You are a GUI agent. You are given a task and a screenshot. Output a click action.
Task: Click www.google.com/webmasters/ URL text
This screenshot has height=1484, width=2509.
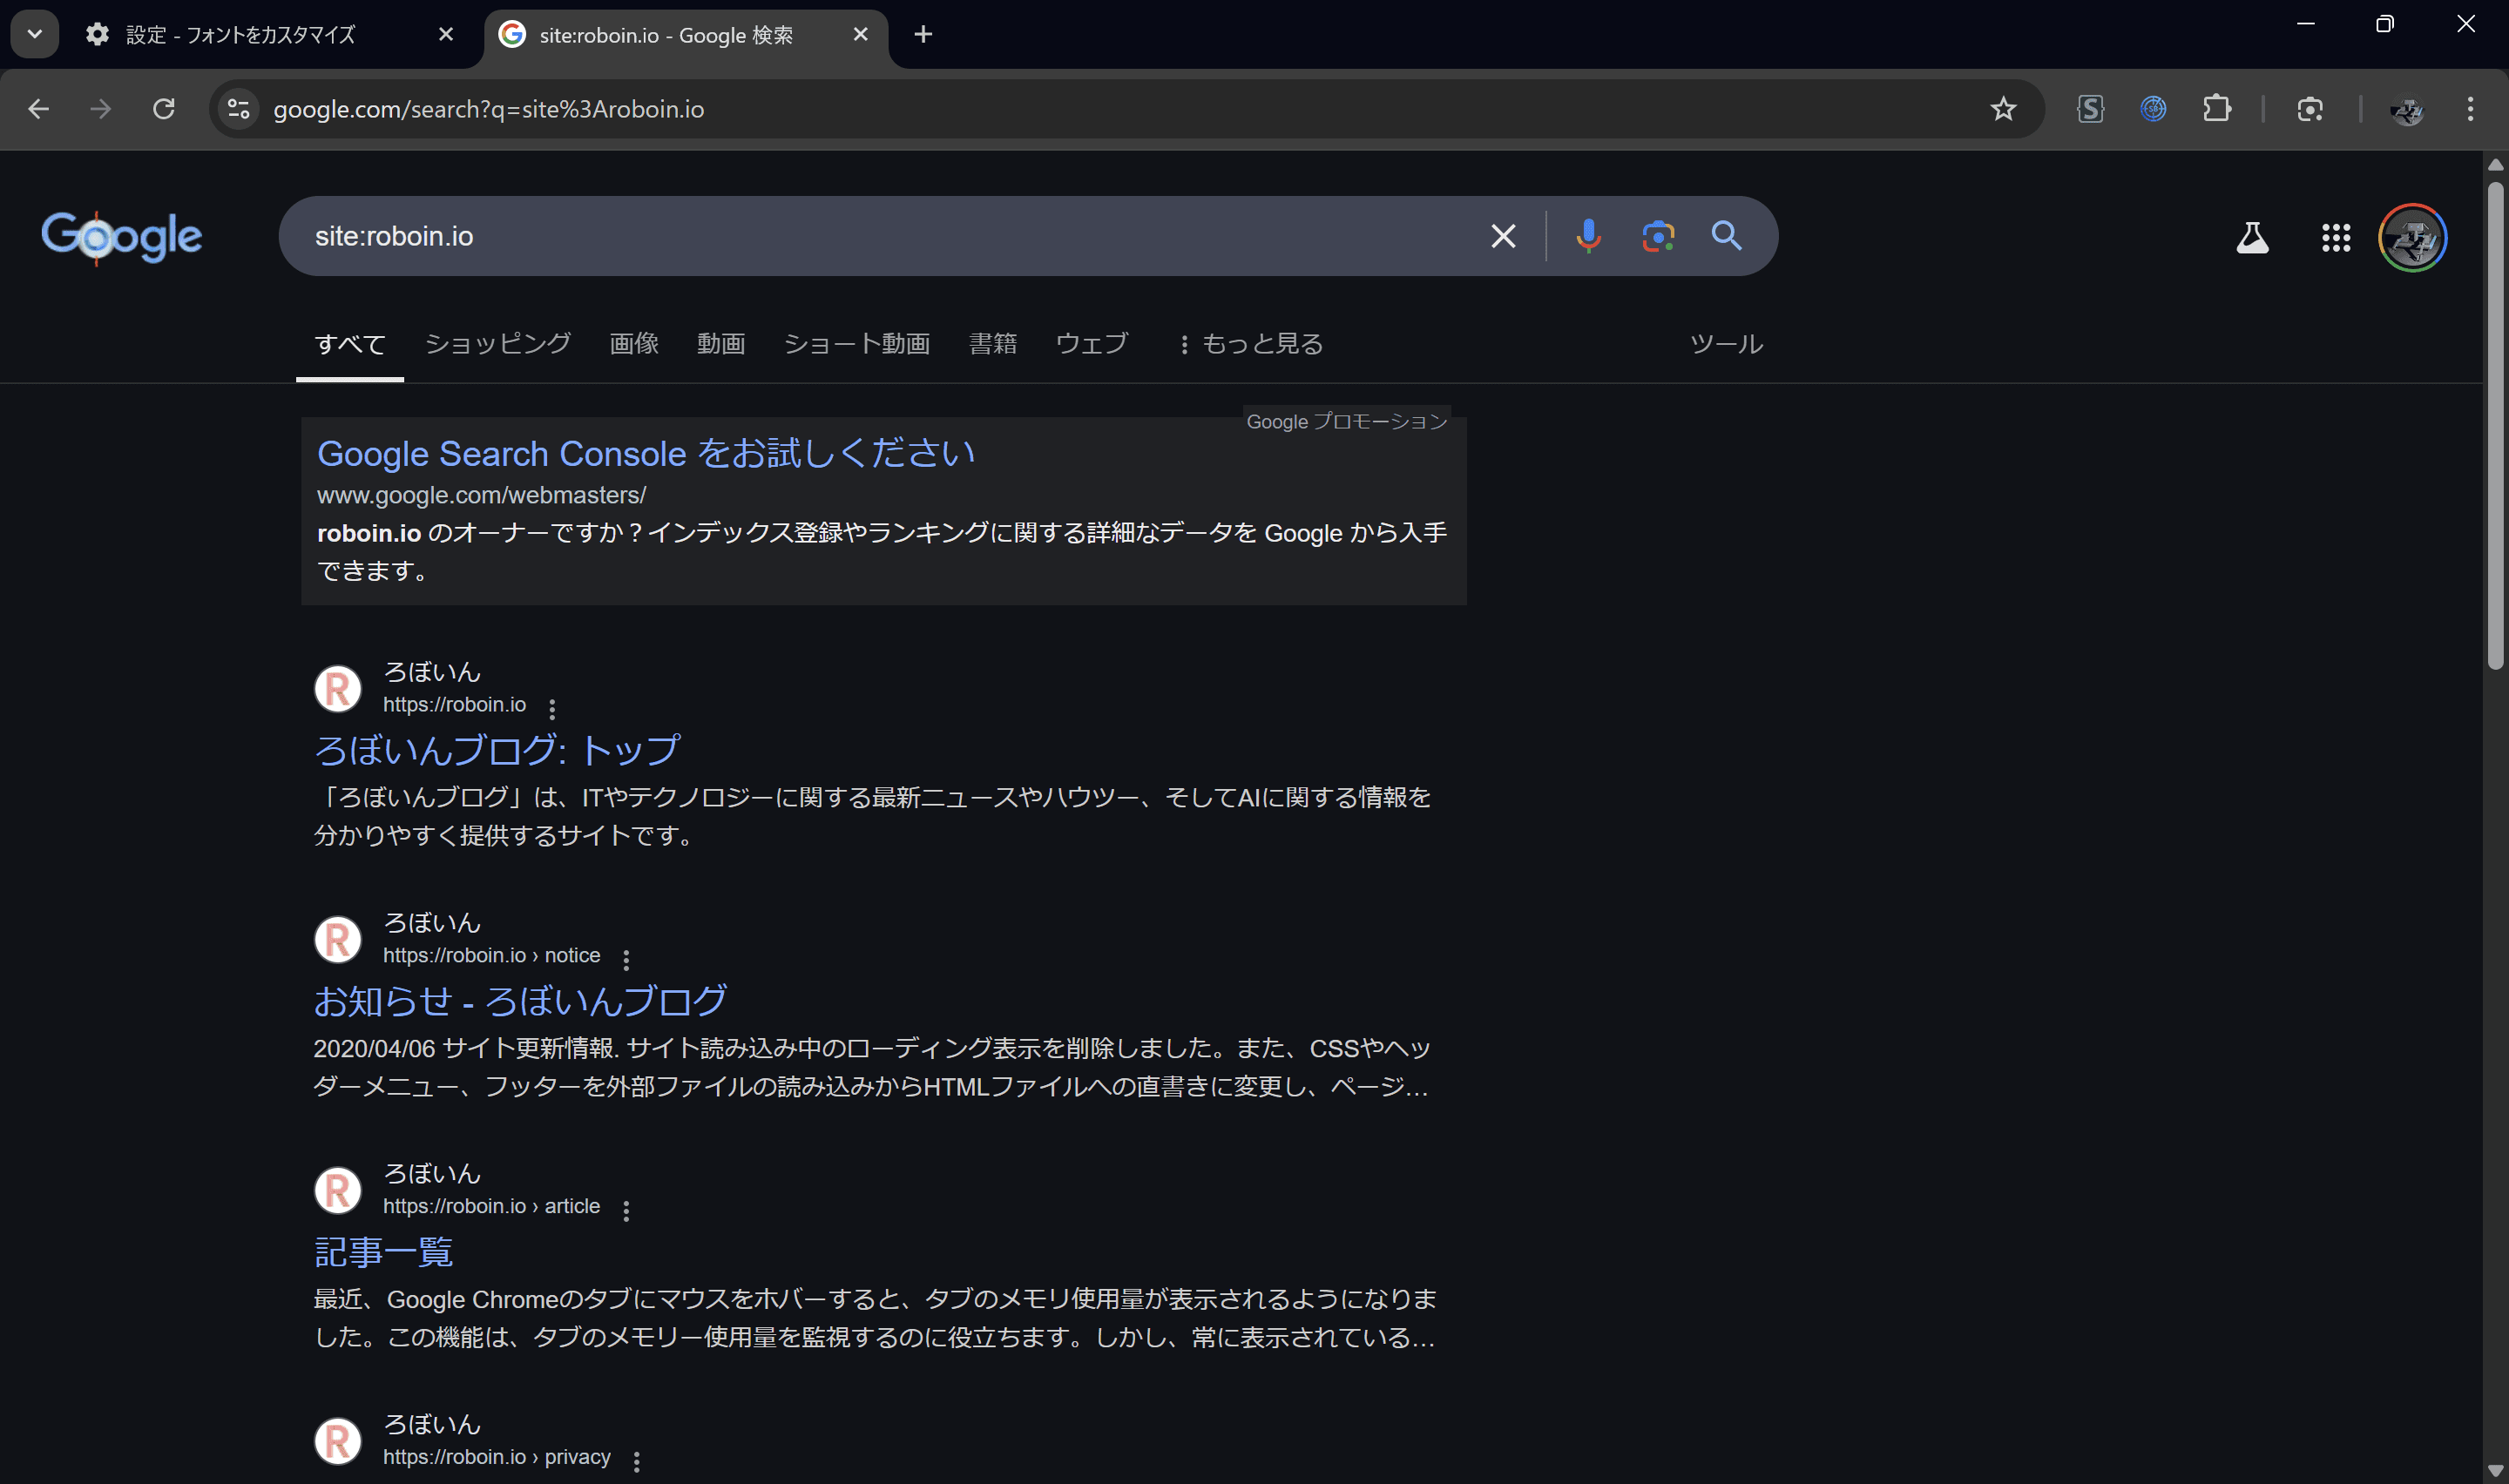(x=481, y=495)
